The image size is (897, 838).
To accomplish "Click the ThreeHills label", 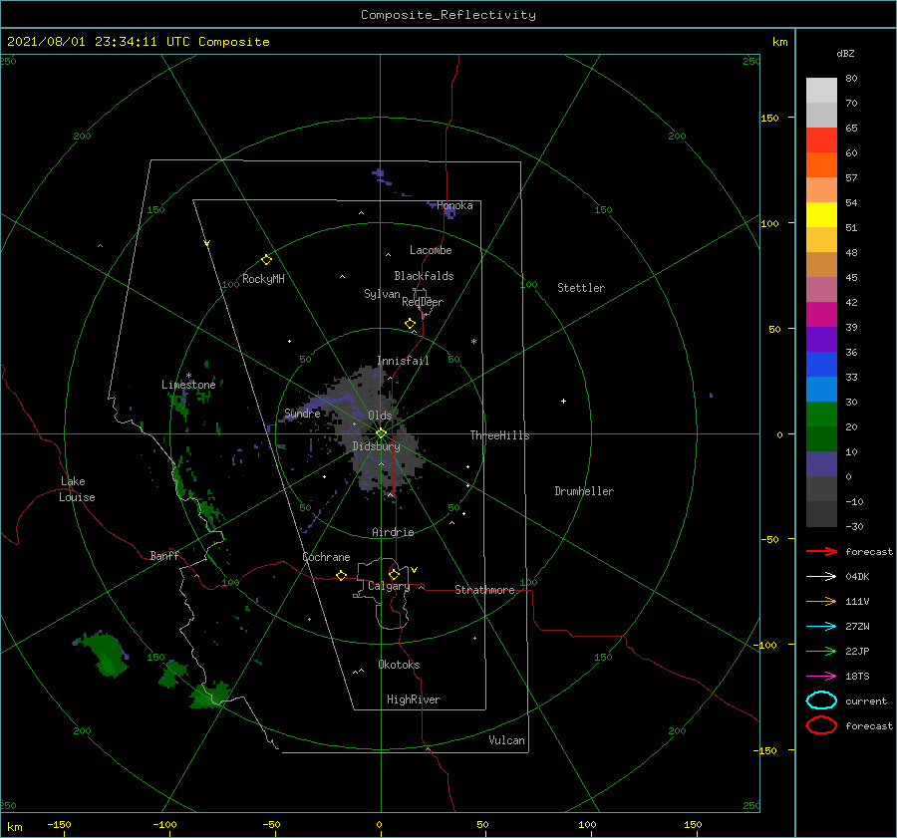I will pyautogui.click(x=499, y=435).
